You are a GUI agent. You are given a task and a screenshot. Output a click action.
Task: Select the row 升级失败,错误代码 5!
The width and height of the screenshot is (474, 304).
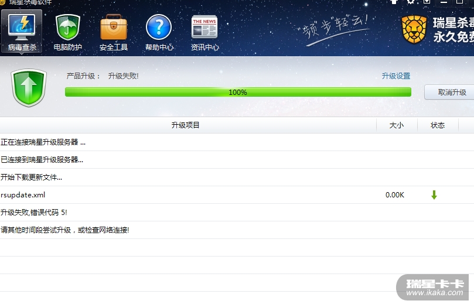[237, 213]
